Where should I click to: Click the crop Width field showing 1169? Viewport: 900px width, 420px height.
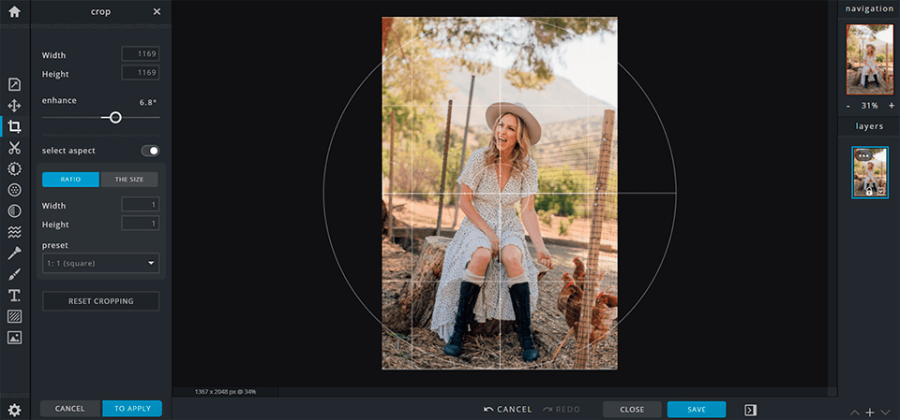tap(140, 54)
